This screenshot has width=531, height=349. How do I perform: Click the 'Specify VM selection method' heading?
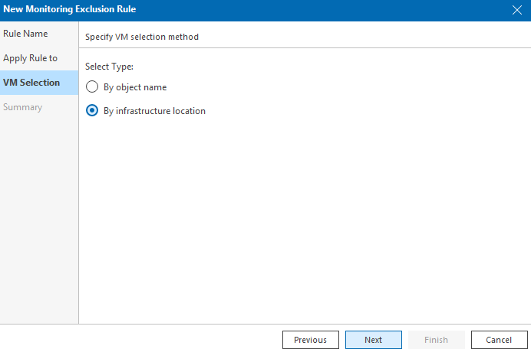click(x=142, y=37)
